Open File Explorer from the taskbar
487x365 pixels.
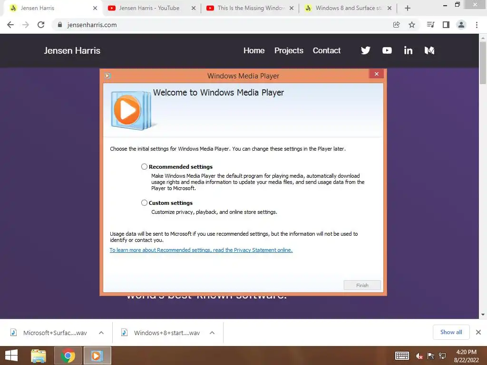(39, 355)
